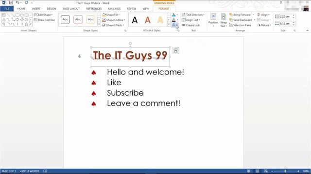Collapse the ribbon with the caret arrow
Screen dimensions: 311x174
point(307,30)
